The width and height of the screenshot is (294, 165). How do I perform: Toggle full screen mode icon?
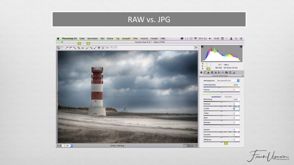click(x=196, y=48)
